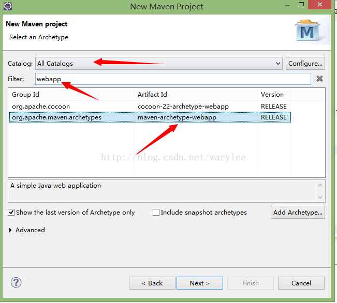Viewport: 337px width, 303px height.
Task: Select the org.apache.maven.archetypes group
Action: [56, 117]
